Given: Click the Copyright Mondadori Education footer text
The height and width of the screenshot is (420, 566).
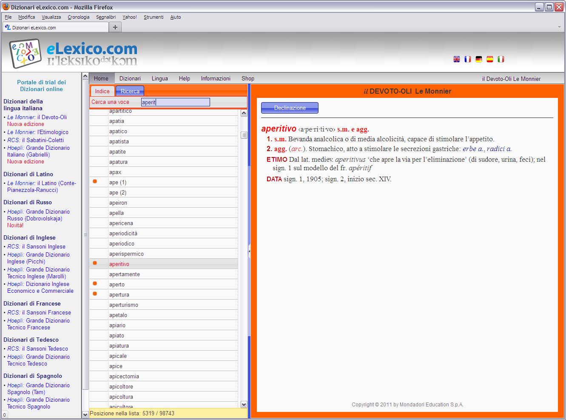Looking at the screenshot, I should coord(407,405).
